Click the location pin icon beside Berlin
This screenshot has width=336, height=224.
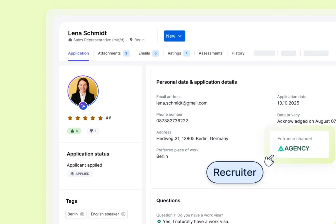[x=131, y=40]
